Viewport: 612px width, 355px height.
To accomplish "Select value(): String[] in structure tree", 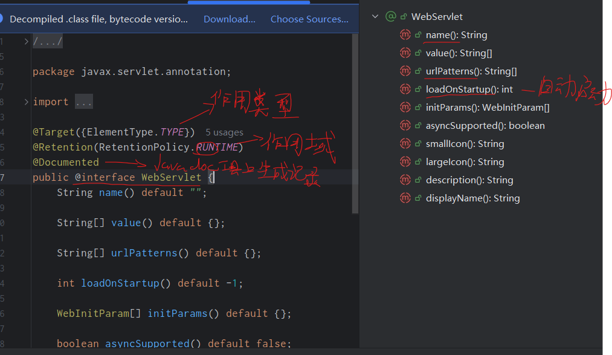I will (x=459, y=53).
